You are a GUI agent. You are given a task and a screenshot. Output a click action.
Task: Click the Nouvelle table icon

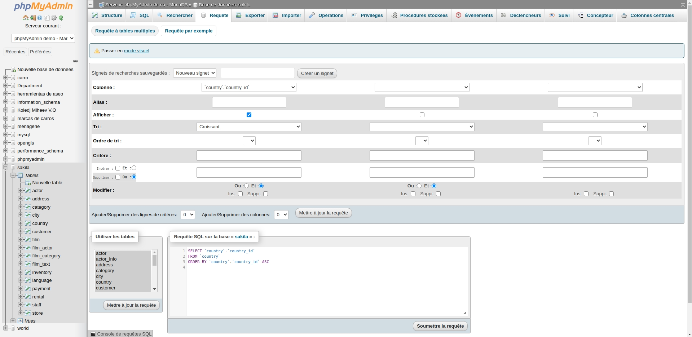point(28,183)
